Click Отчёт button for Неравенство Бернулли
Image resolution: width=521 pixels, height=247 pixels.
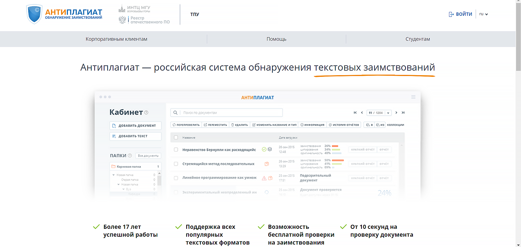[384, 150]
